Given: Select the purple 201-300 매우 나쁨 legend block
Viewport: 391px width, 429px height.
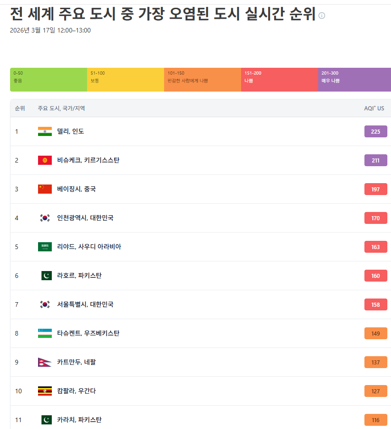Looking at the screenshot, I should click(x=354, y=80).
